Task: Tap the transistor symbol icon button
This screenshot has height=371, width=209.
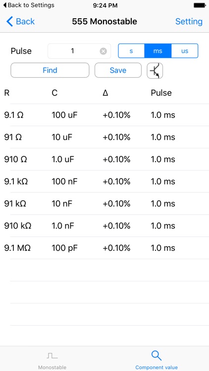Action: pyautogui.click(x=155, y=70)
